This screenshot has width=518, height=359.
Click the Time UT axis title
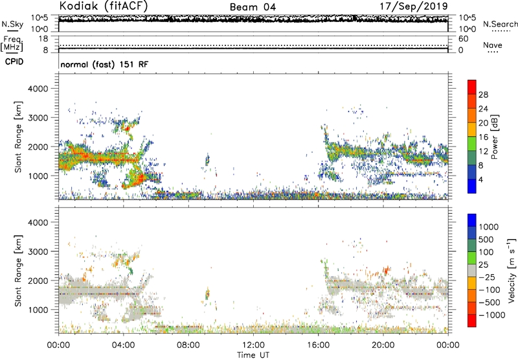[253, 355]
